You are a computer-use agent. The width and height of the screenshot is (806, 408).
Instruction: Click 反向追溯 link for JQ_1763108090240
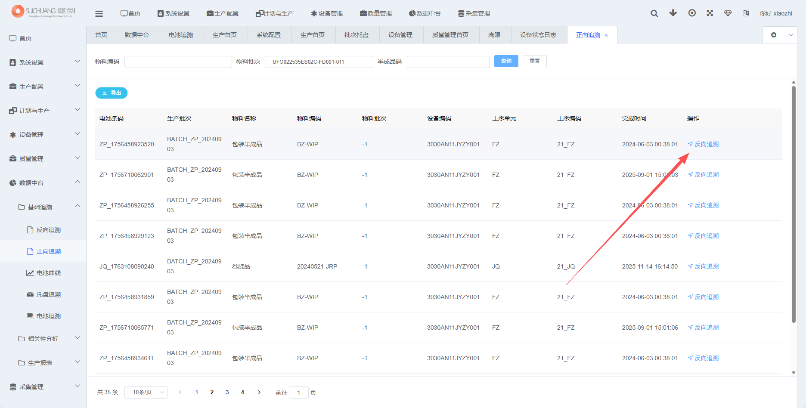(x=703, y=266)
